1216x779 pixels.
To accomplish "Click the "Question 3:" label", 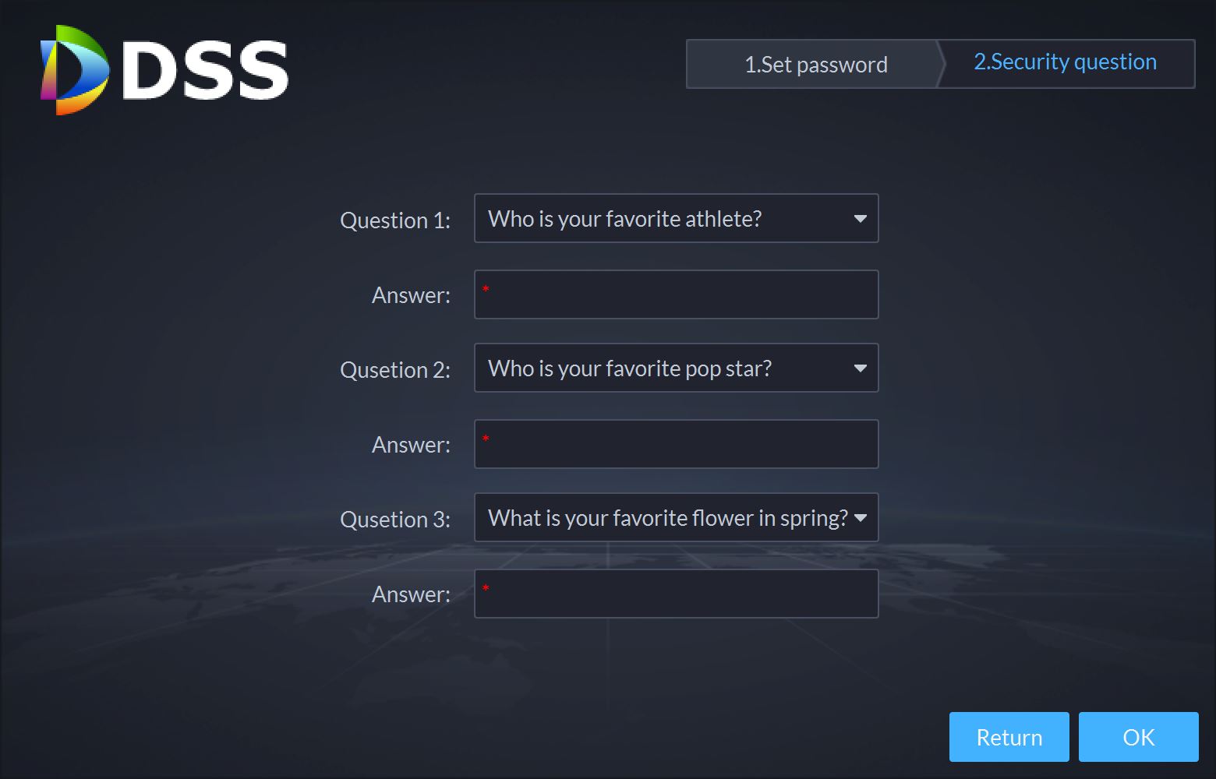I will coord(395,520).
